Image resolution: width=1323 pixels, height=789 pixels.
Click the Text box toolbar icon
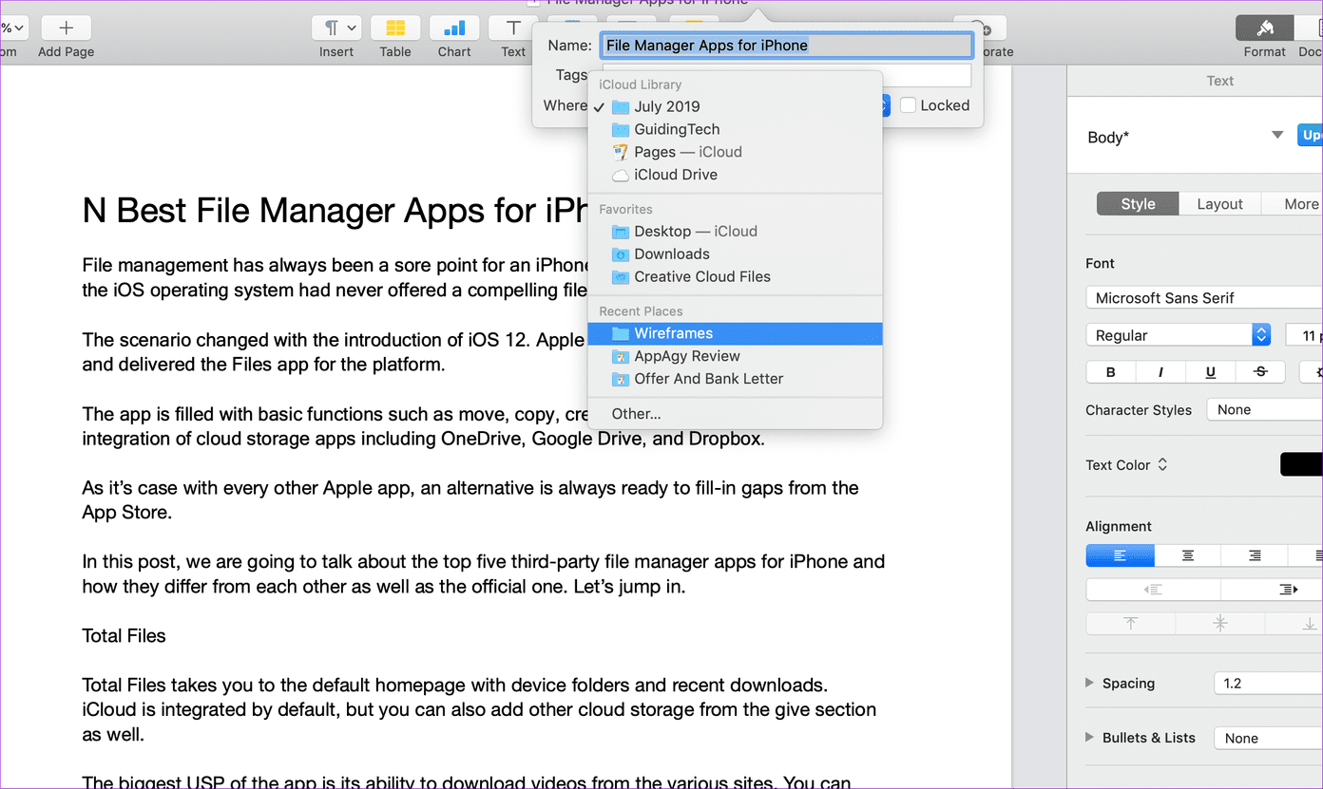coord(513,28)
